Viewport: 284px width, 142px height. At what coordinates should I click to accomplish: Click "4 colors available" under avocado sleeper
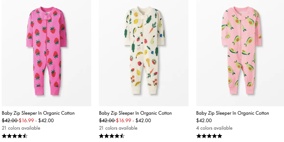[214, 128]
